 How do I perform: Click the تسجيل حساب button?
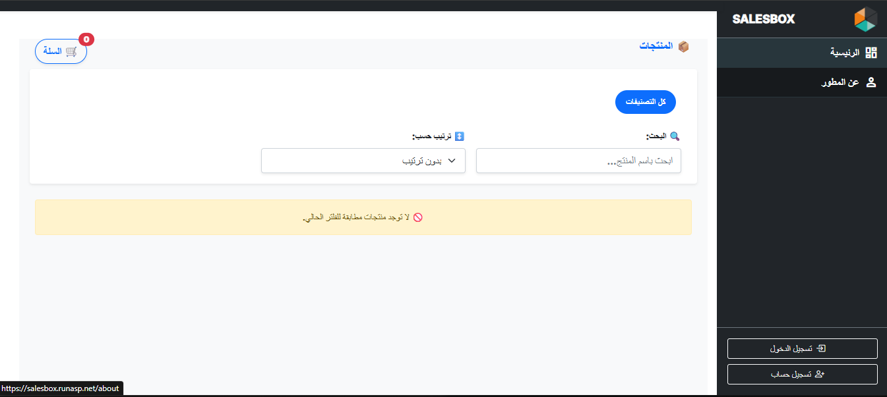click(802, 373)
